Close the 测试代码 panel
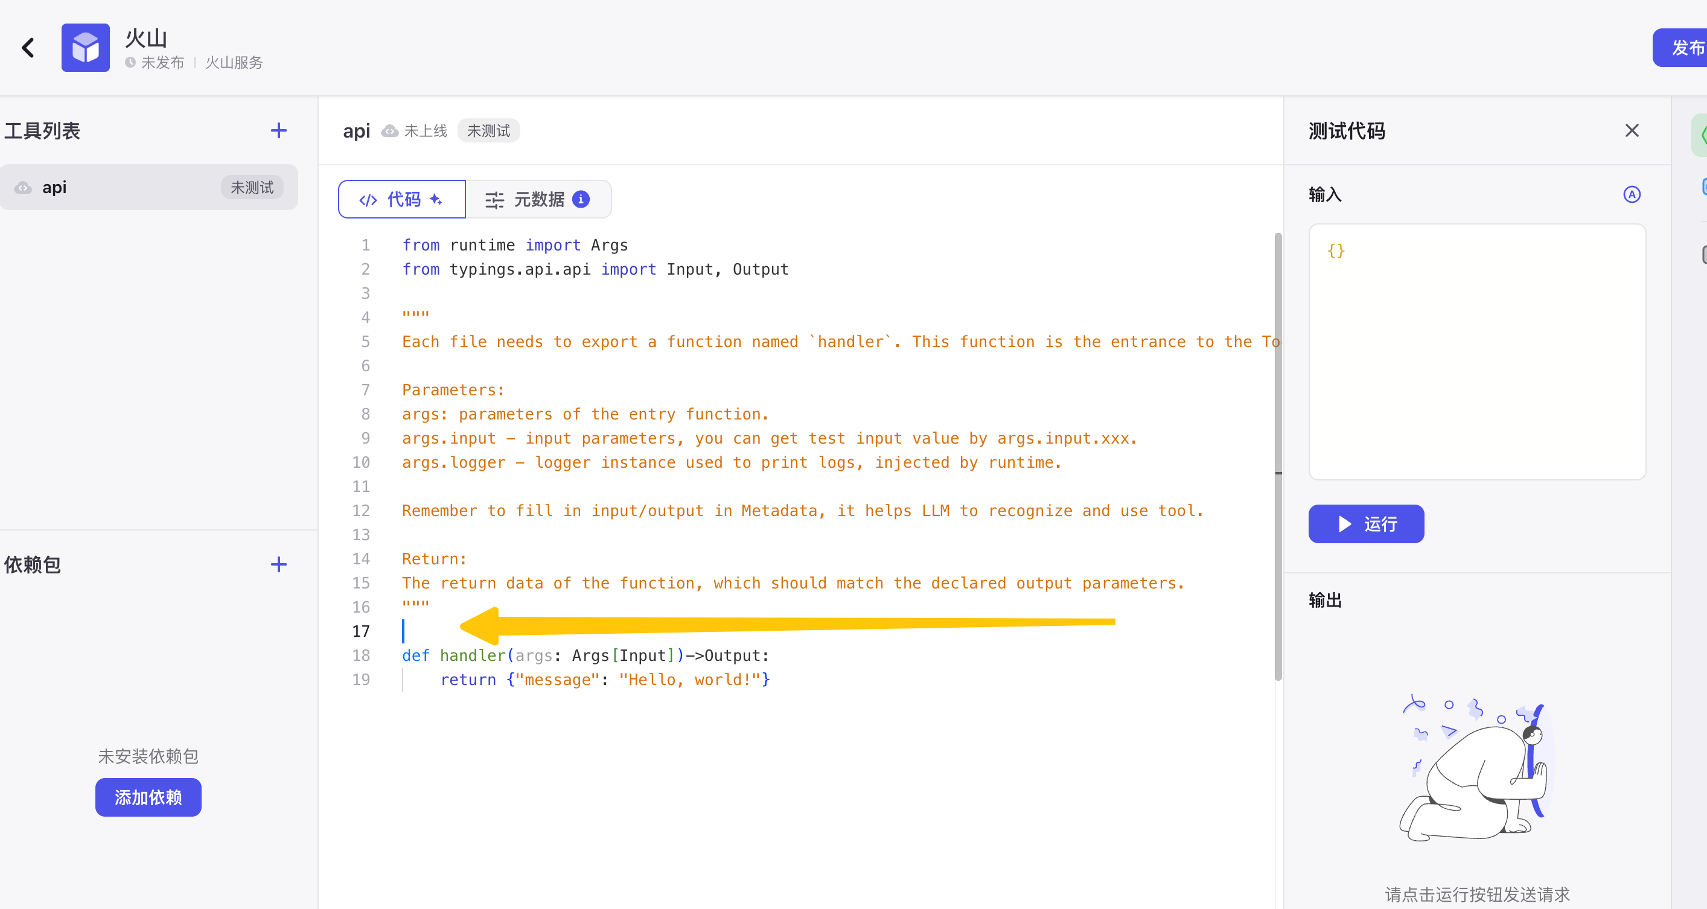 1632,130
